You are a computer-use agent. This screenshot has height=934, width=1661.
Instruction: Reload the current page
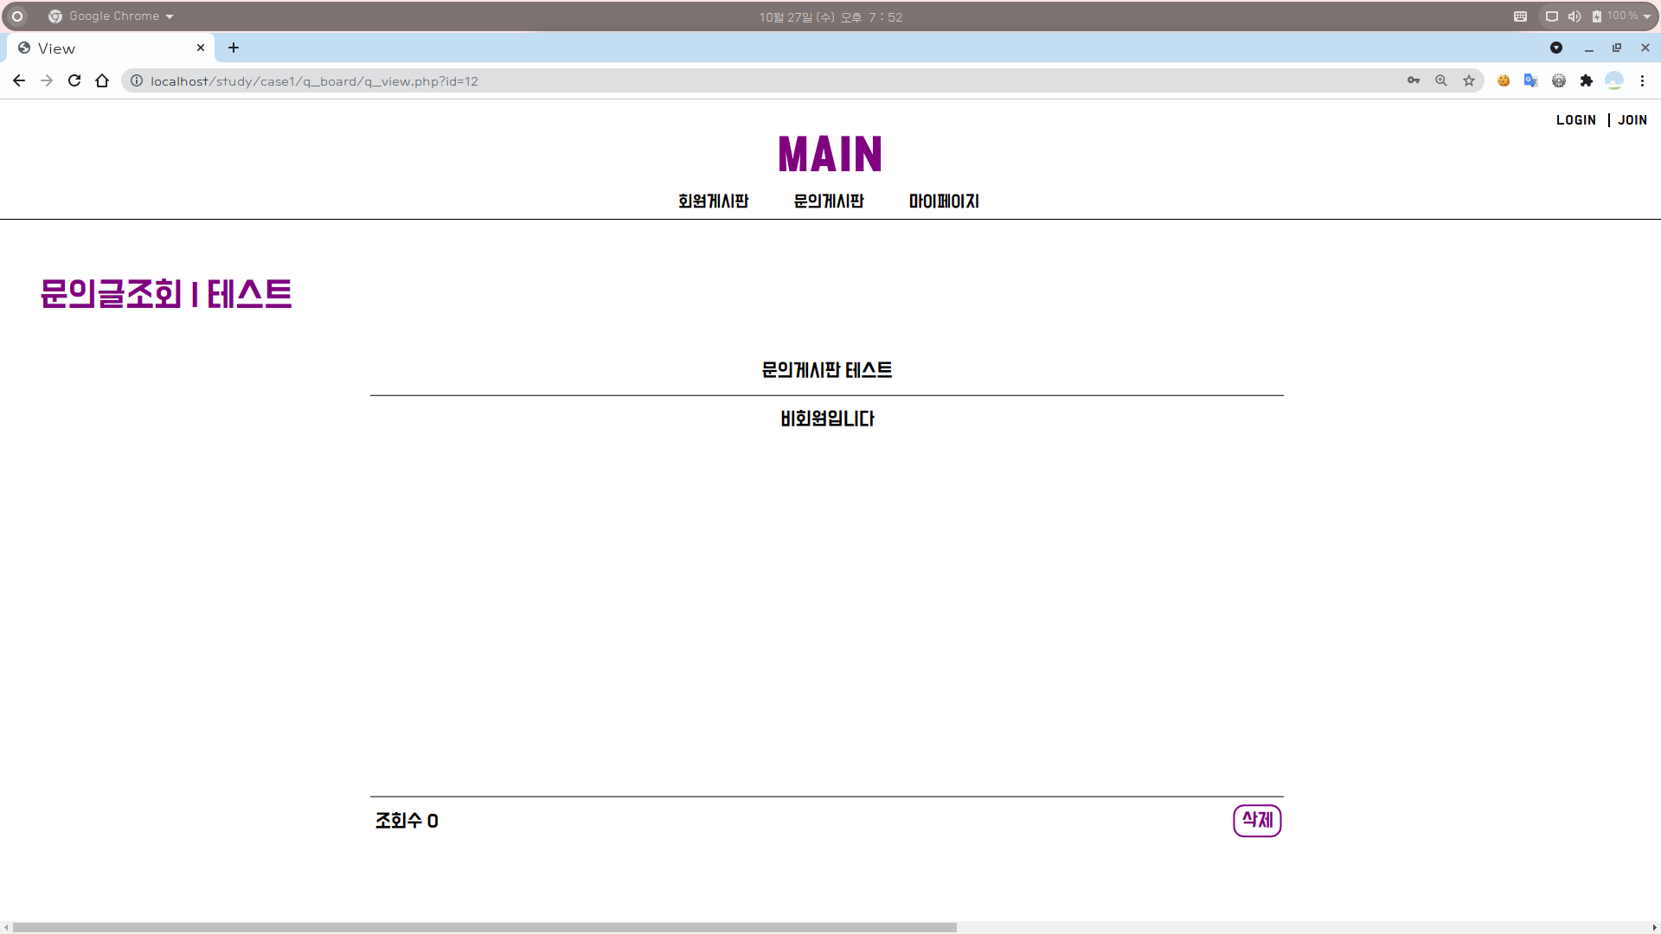pos(74,80)
